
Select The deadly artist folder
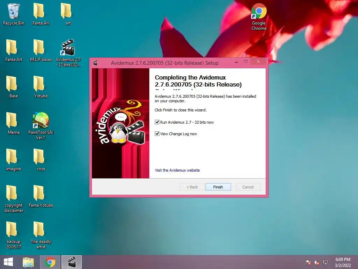point(41,235)
